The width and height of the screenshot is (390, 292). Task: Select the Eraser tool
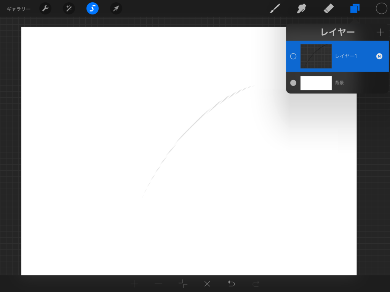(x=328, y=8)
